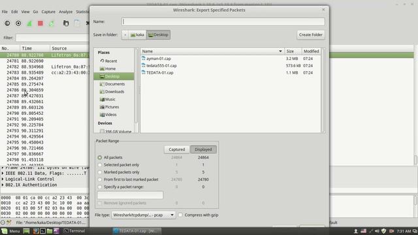Open the File type dropdown

(x=144, y=215)
